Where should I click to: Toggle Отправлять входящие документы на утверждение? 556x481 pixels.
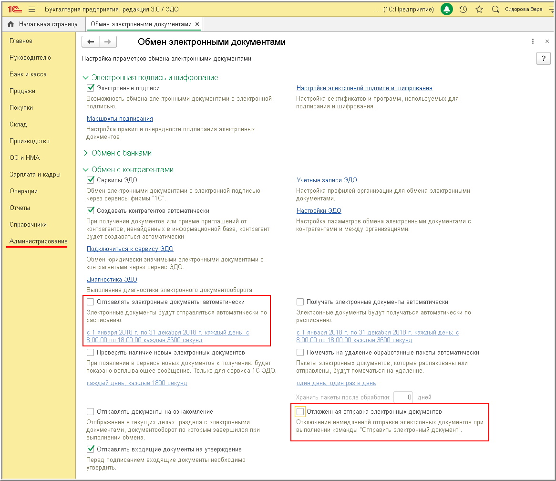91,449
